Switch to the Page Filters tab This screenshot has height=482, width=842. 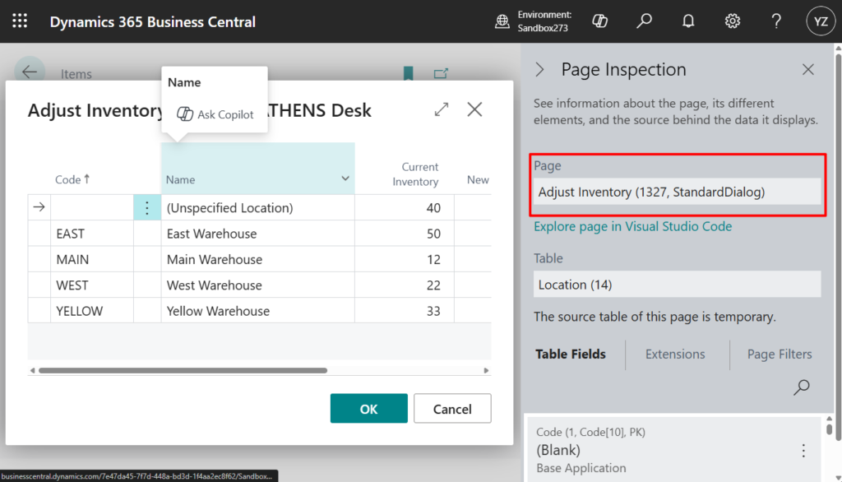point(779,355)
